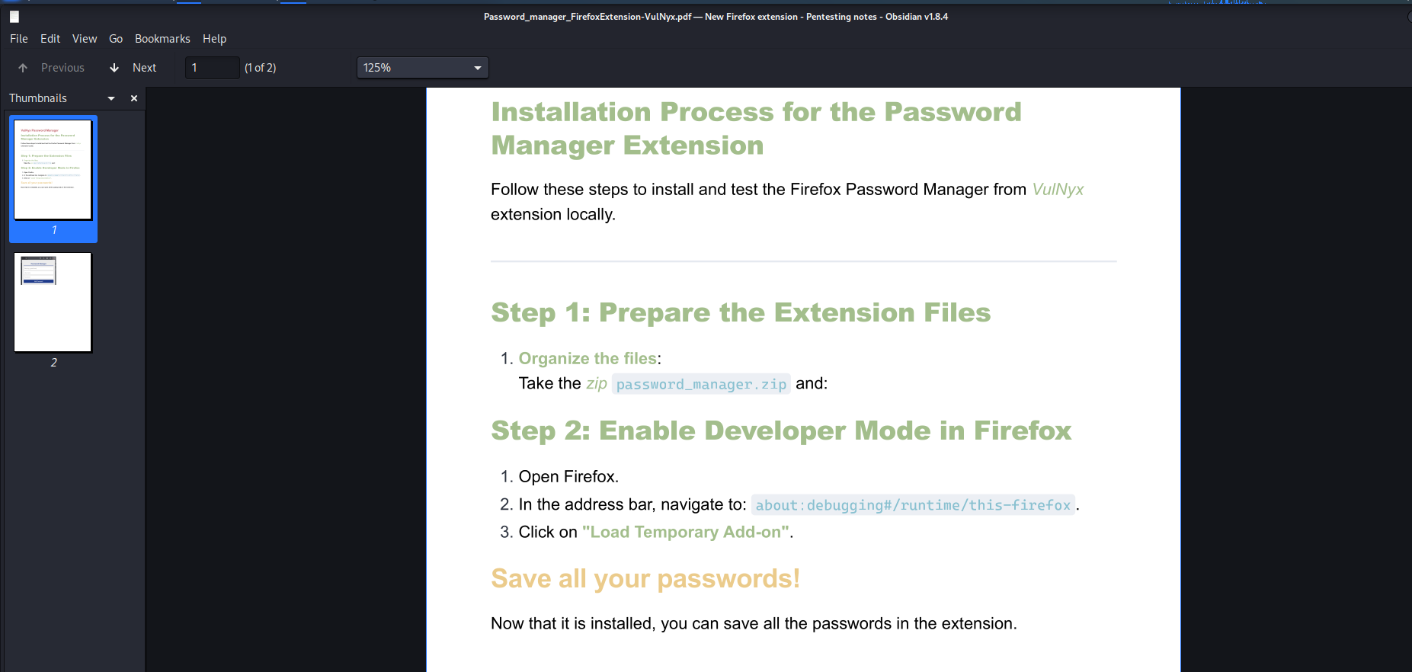The image size is (1412, 672).
Task: Open the Bookmarks menu
Action: pos(162,39)
